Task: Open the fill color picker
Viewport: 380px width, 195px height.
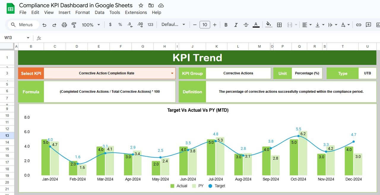Action: point(269,25)
